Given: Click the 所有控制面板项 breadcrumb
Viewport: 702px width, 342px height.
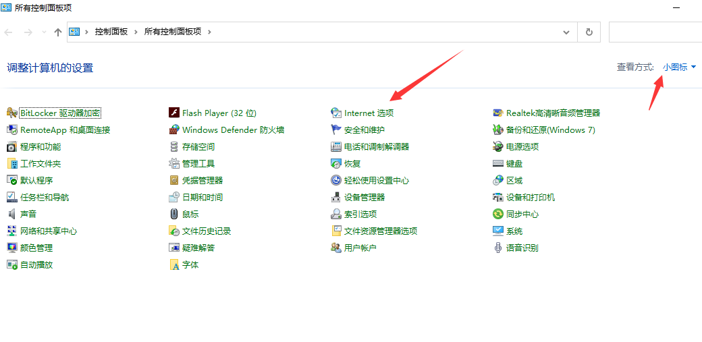Looking at the screenshot, I should 173,32.
